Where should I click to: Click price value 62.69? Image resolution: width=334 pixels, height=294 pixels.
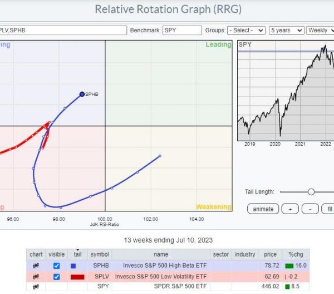(x=272, y=277)
